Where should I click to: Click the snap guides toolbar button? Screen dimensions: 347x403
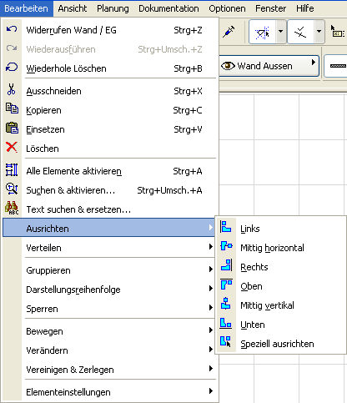point(262,32)
